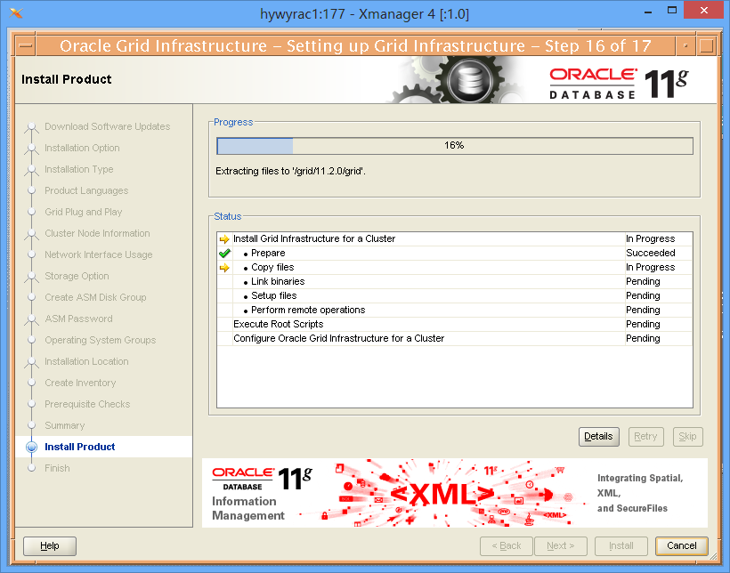730x573 pixels.
Task: Select Operating System Groups step
Action: [x=100, y=340]
